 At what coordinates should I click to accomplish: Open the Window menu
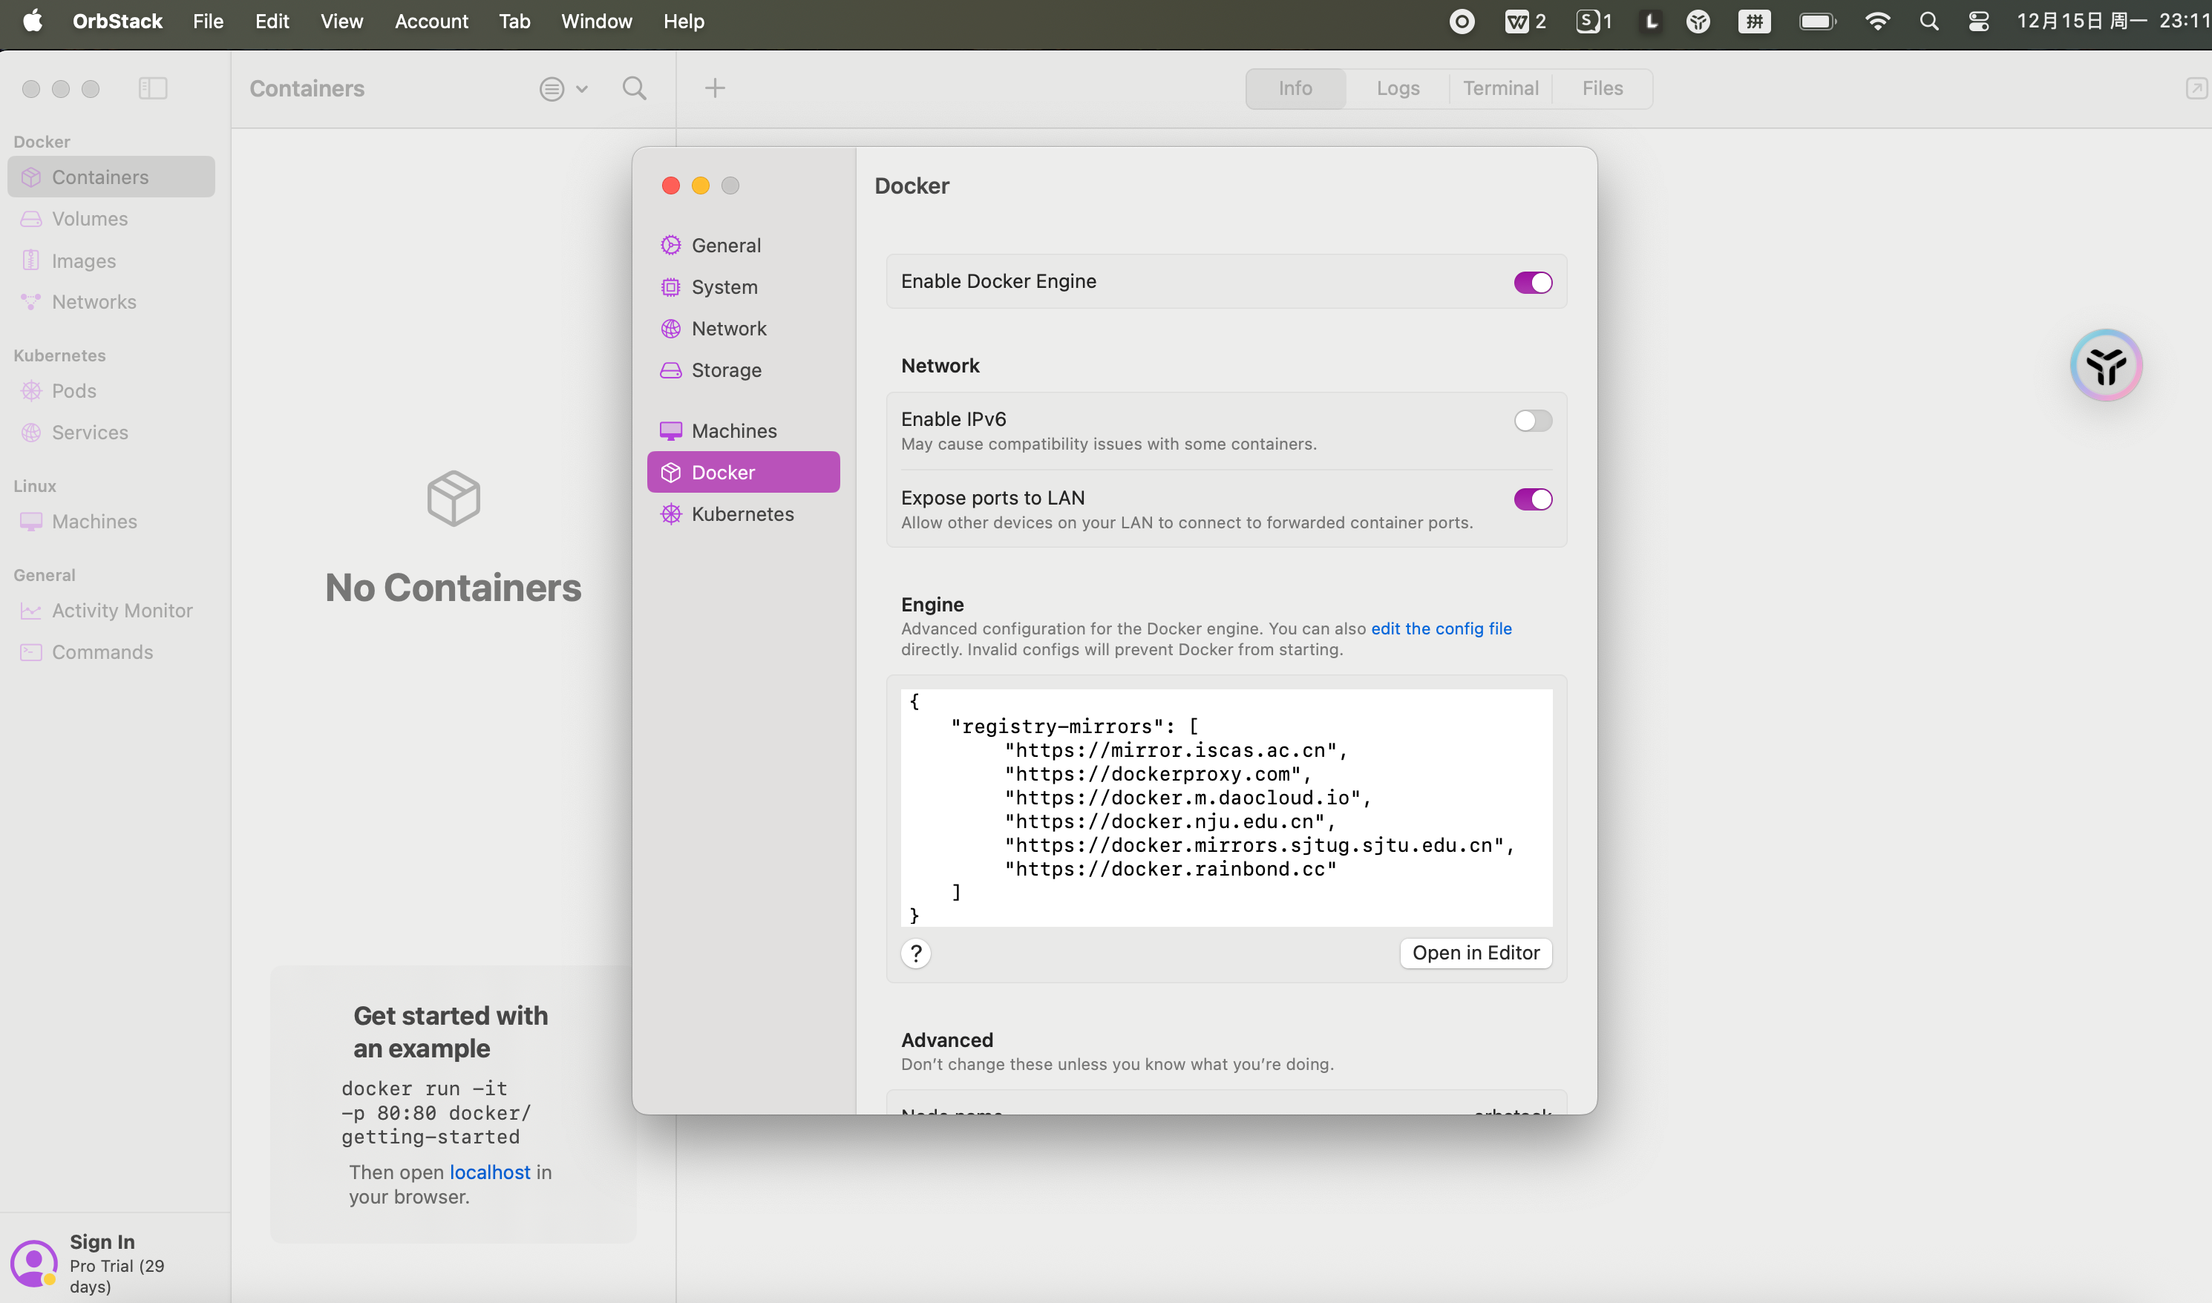pyautogui.click(x=596, y=21)
